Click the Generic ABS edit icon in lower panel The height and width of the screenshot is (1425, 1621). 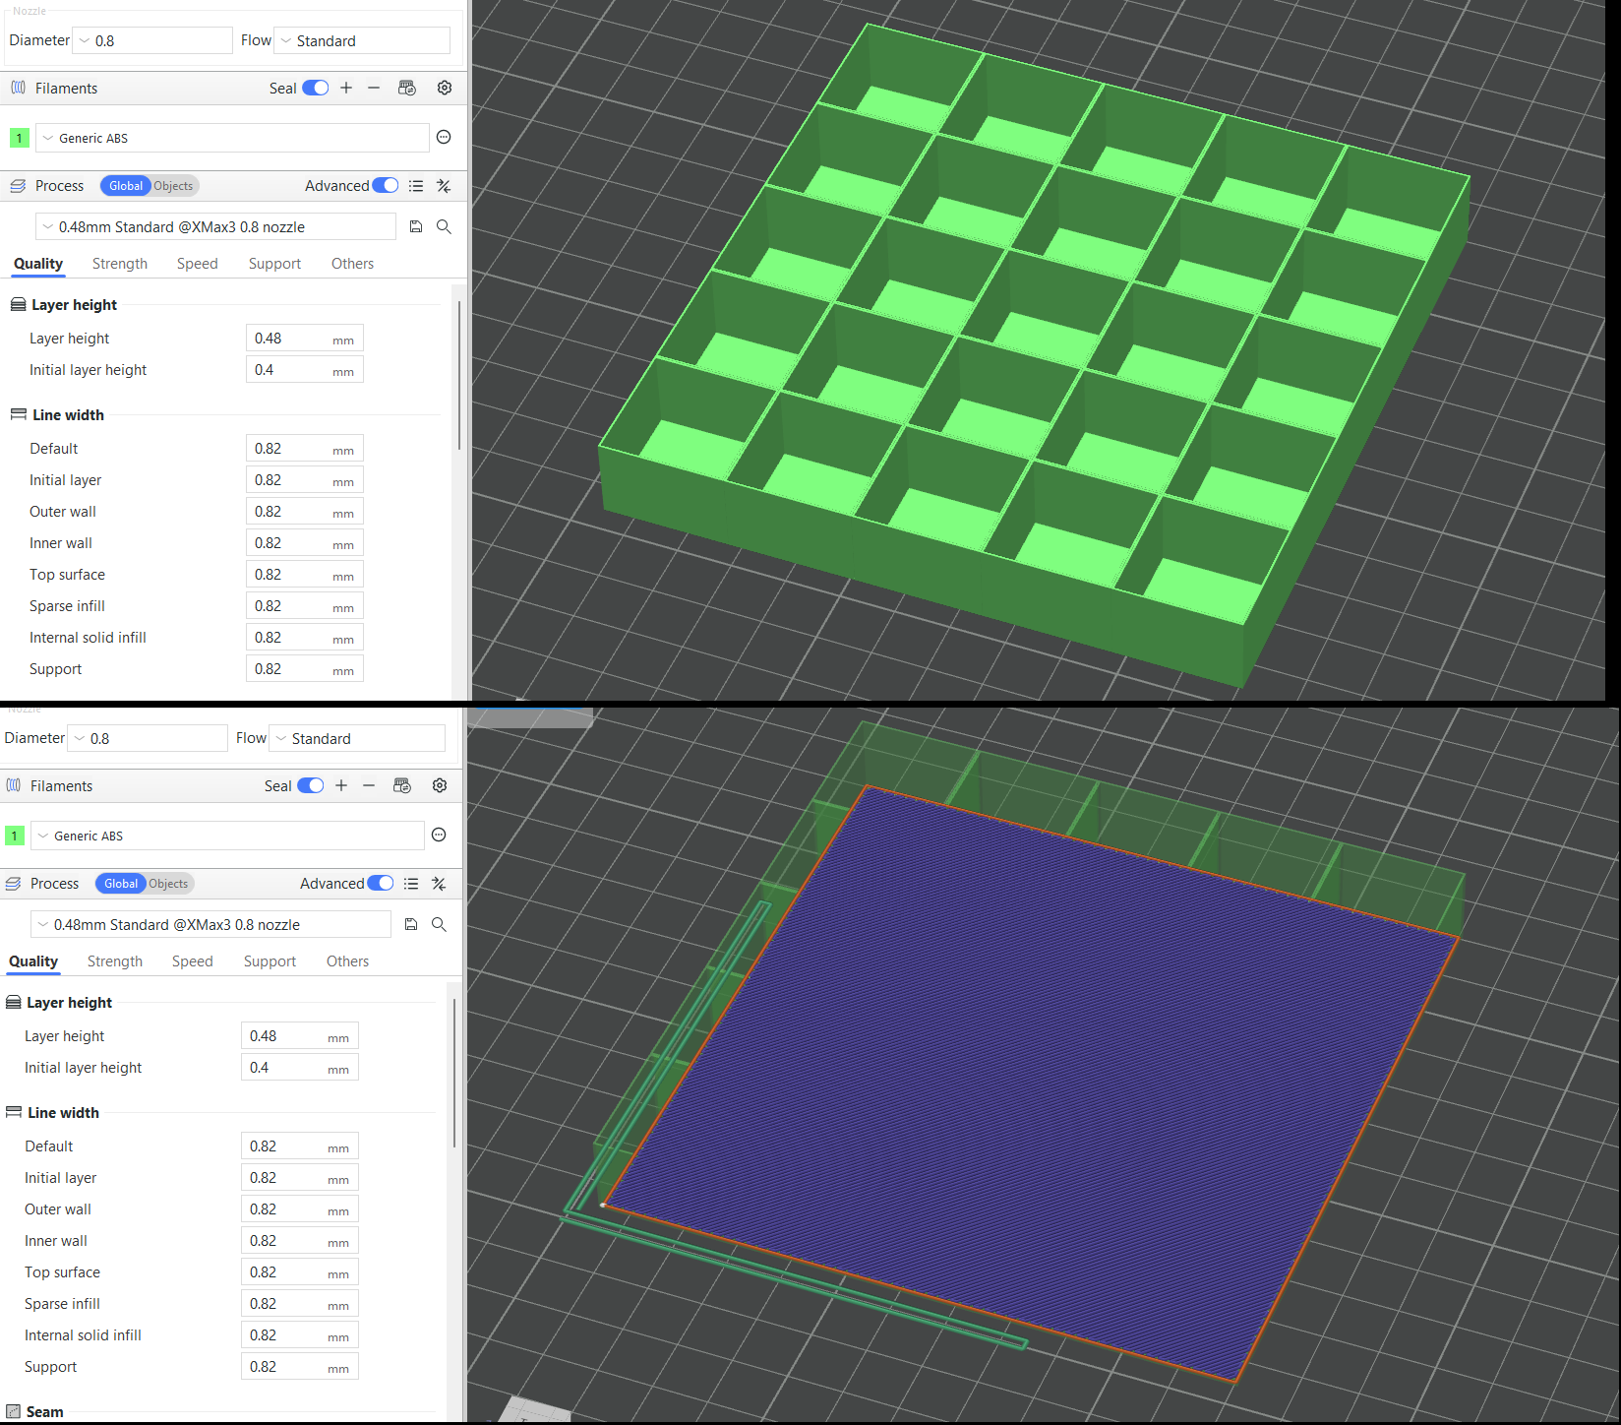click(439, 836)
